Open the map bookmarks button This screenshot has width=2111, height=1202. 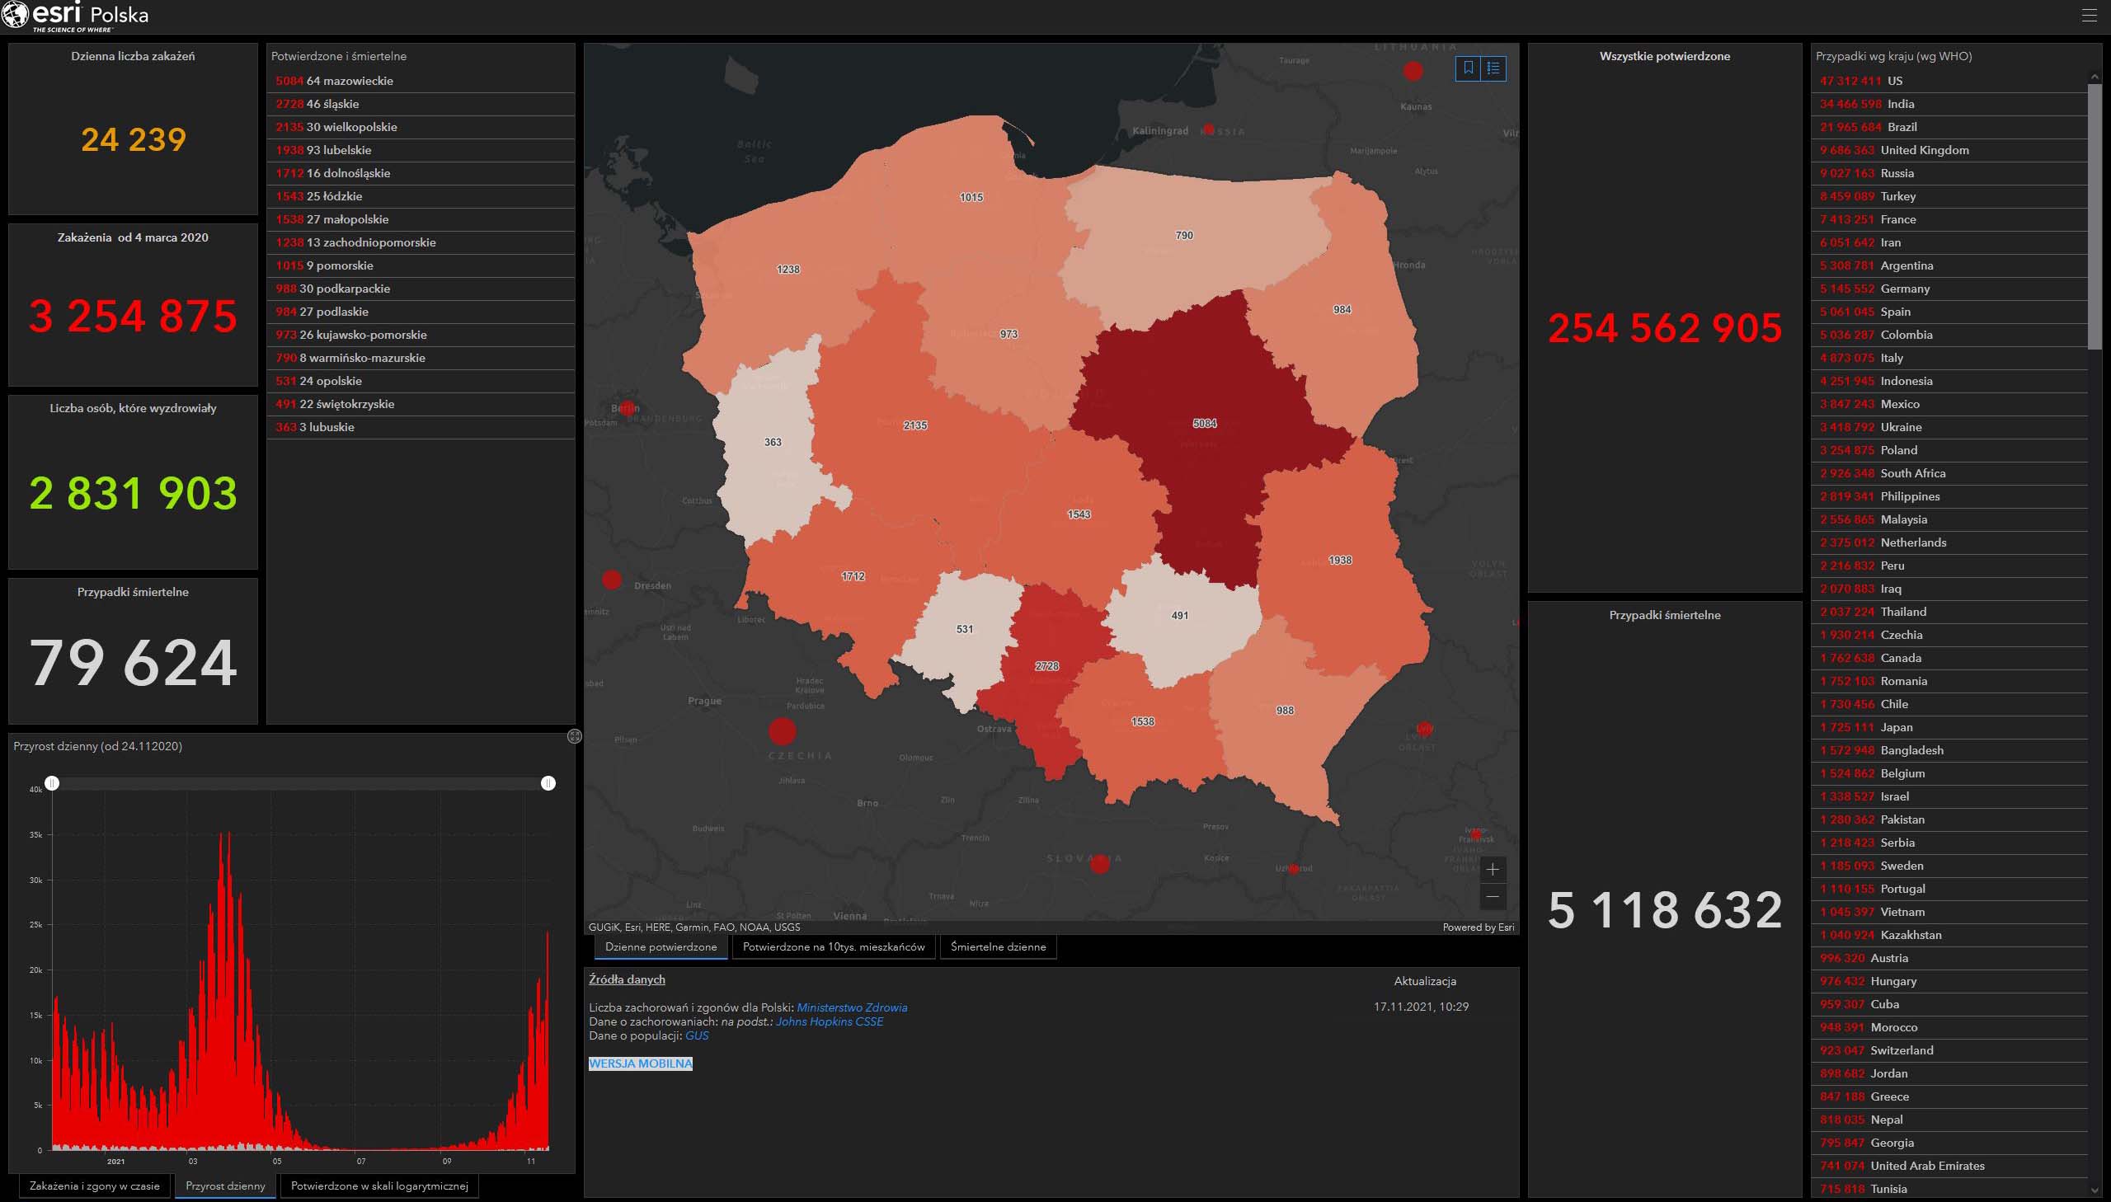tap(1468, 68)
